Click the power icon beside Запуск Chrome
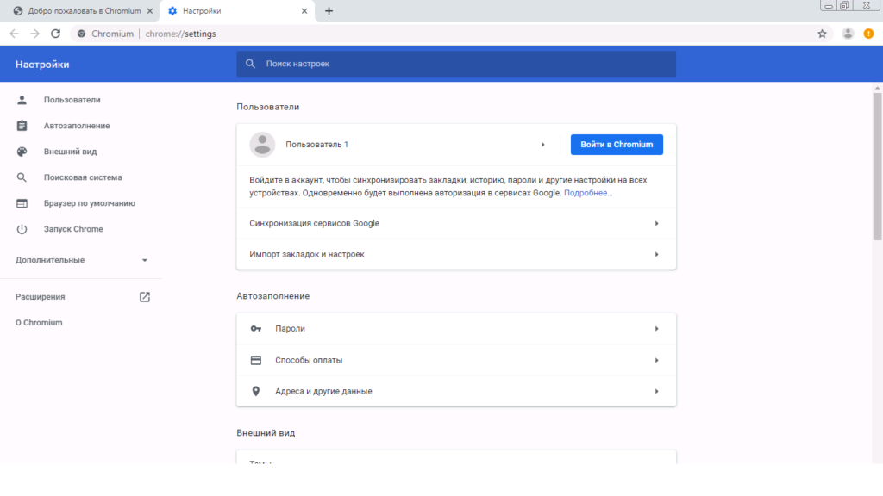 click(22, 229)
